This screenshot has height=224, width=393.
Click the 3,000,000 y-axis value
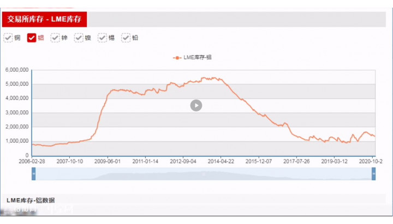point(17,113)
